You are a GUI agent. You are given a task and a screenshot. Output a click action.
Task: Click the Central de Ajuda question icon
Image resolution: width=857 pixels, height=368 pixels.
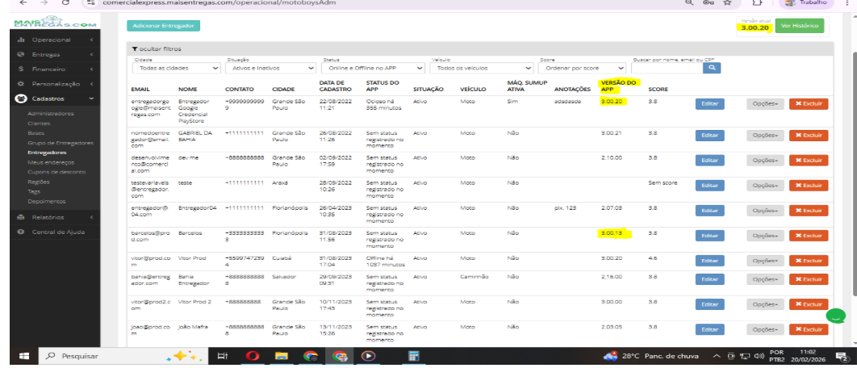(x=21, y=232)
